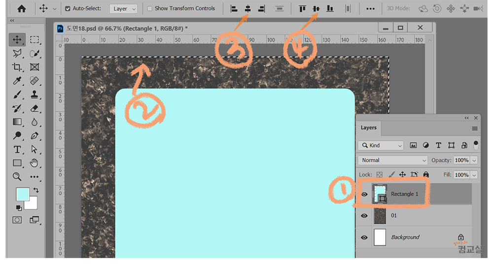The image size is (493, 264).
Task: Select the History Brush tool
Action: [17, 108]
